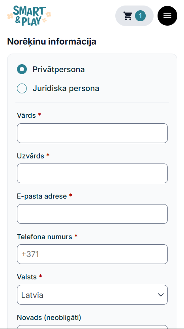
Task: Click the Valsts field label
Action: coord(27,277)
